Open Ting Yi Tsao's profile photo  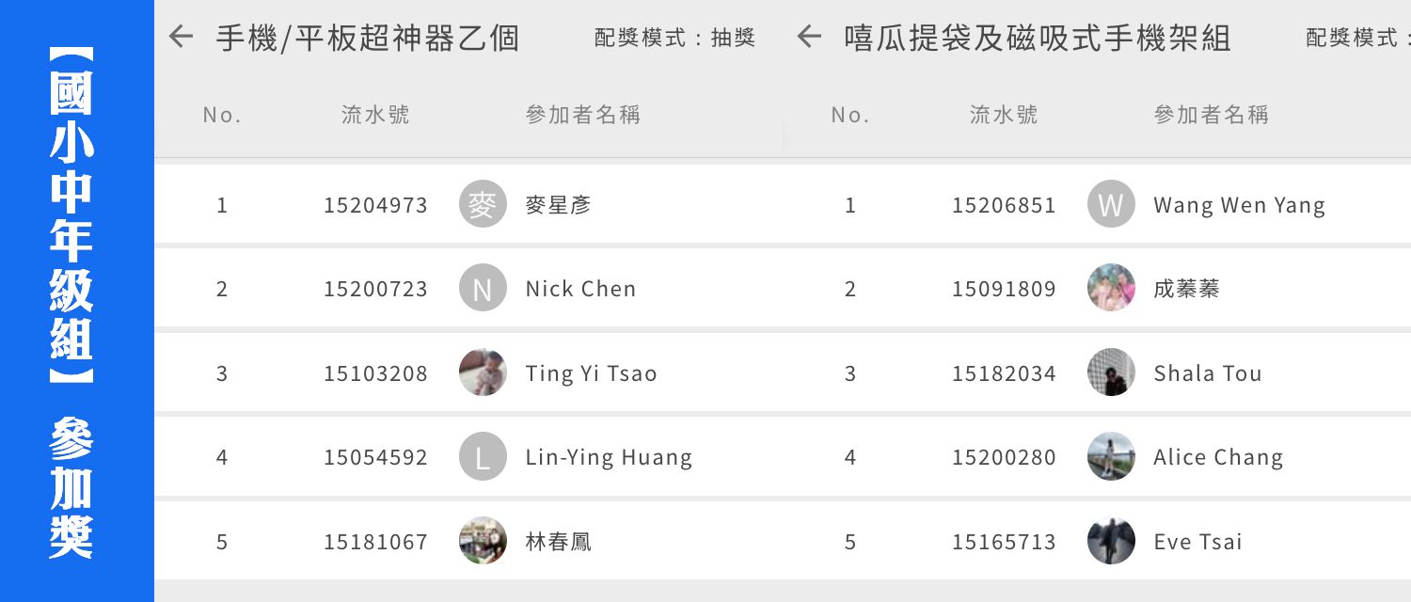click(x=483, y=372)
